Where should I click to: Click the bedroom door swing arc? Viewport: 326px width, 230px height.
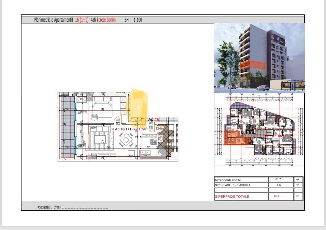click(x=117, y=119)
